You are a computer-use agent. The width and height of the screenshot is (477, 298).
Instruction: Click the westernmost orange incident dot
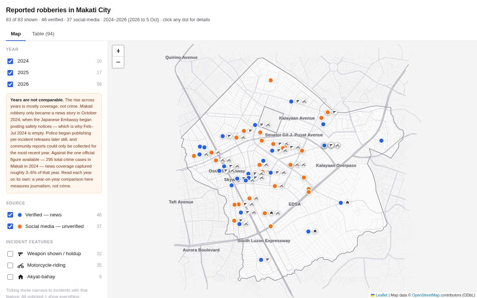194,156
